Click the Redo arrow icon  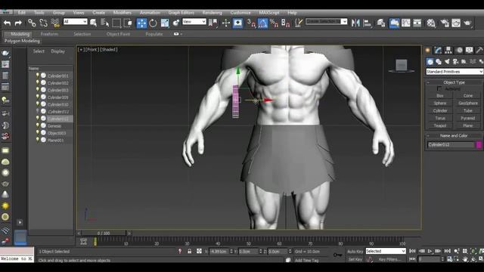click(18, 23)
